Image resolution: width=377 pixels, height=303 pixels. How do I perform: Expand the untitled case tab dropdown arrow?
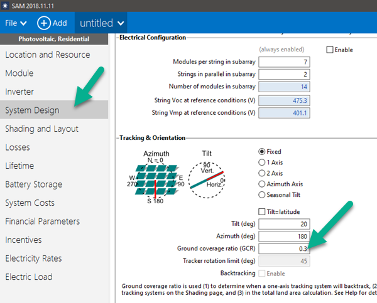tap(121, 23)
